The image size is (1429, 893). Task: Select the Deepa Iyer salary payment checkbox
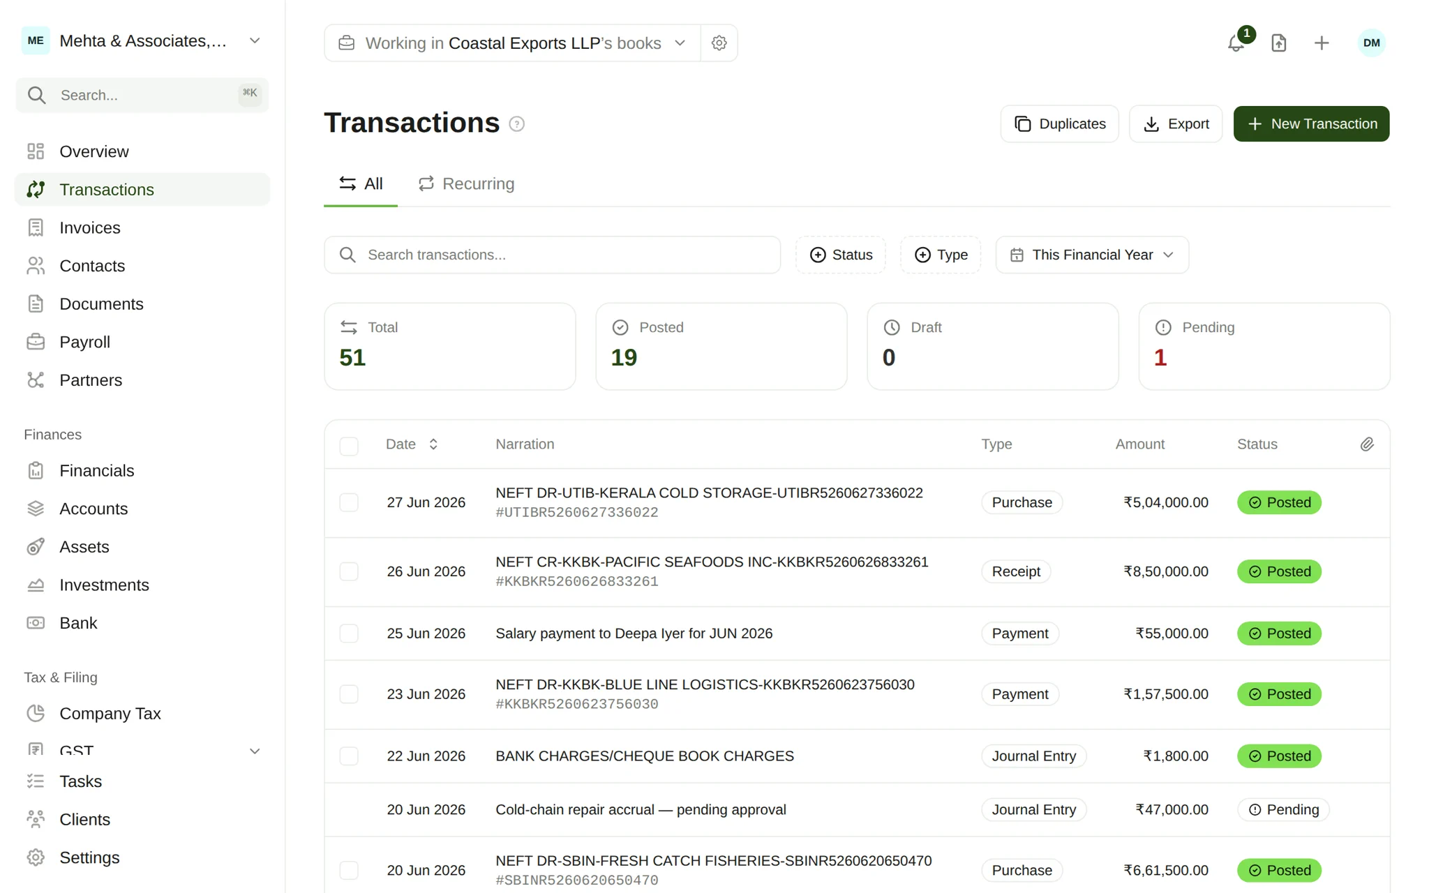point(349,633)
